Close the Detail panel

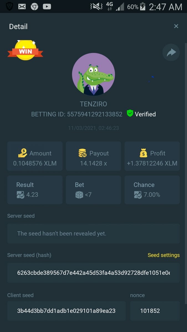click(176, 26)
